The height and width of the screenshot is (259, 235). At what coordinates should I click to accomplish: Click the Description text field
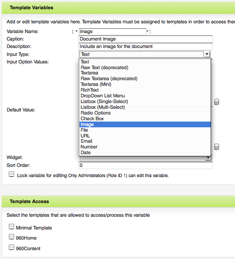click(146, 47)
